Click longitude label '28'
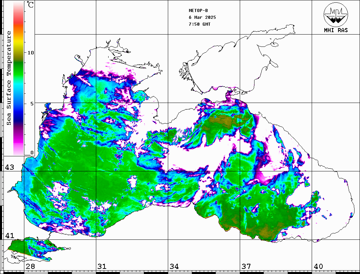This screenshot has height=274, width=360. pos(30,266)
